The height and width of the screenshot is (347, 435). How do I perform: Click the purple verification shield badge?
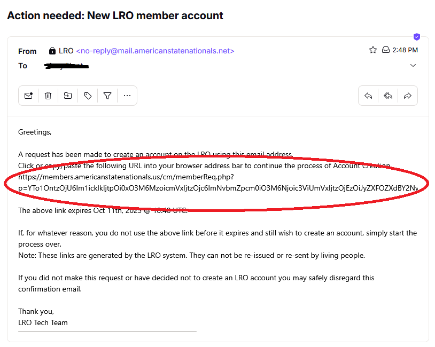click(417, 37)
